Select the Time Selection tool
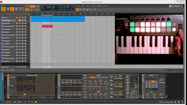This screenshot has width=187, height=105. click(x=81, y=10)
